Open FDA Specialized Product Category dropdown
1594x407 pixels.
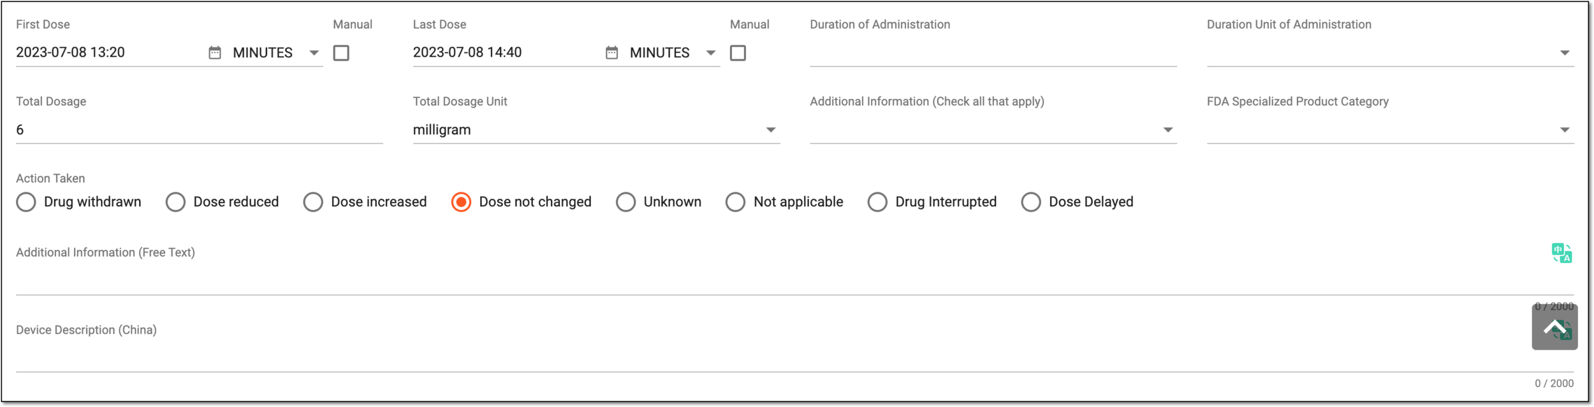(1390, 130)
